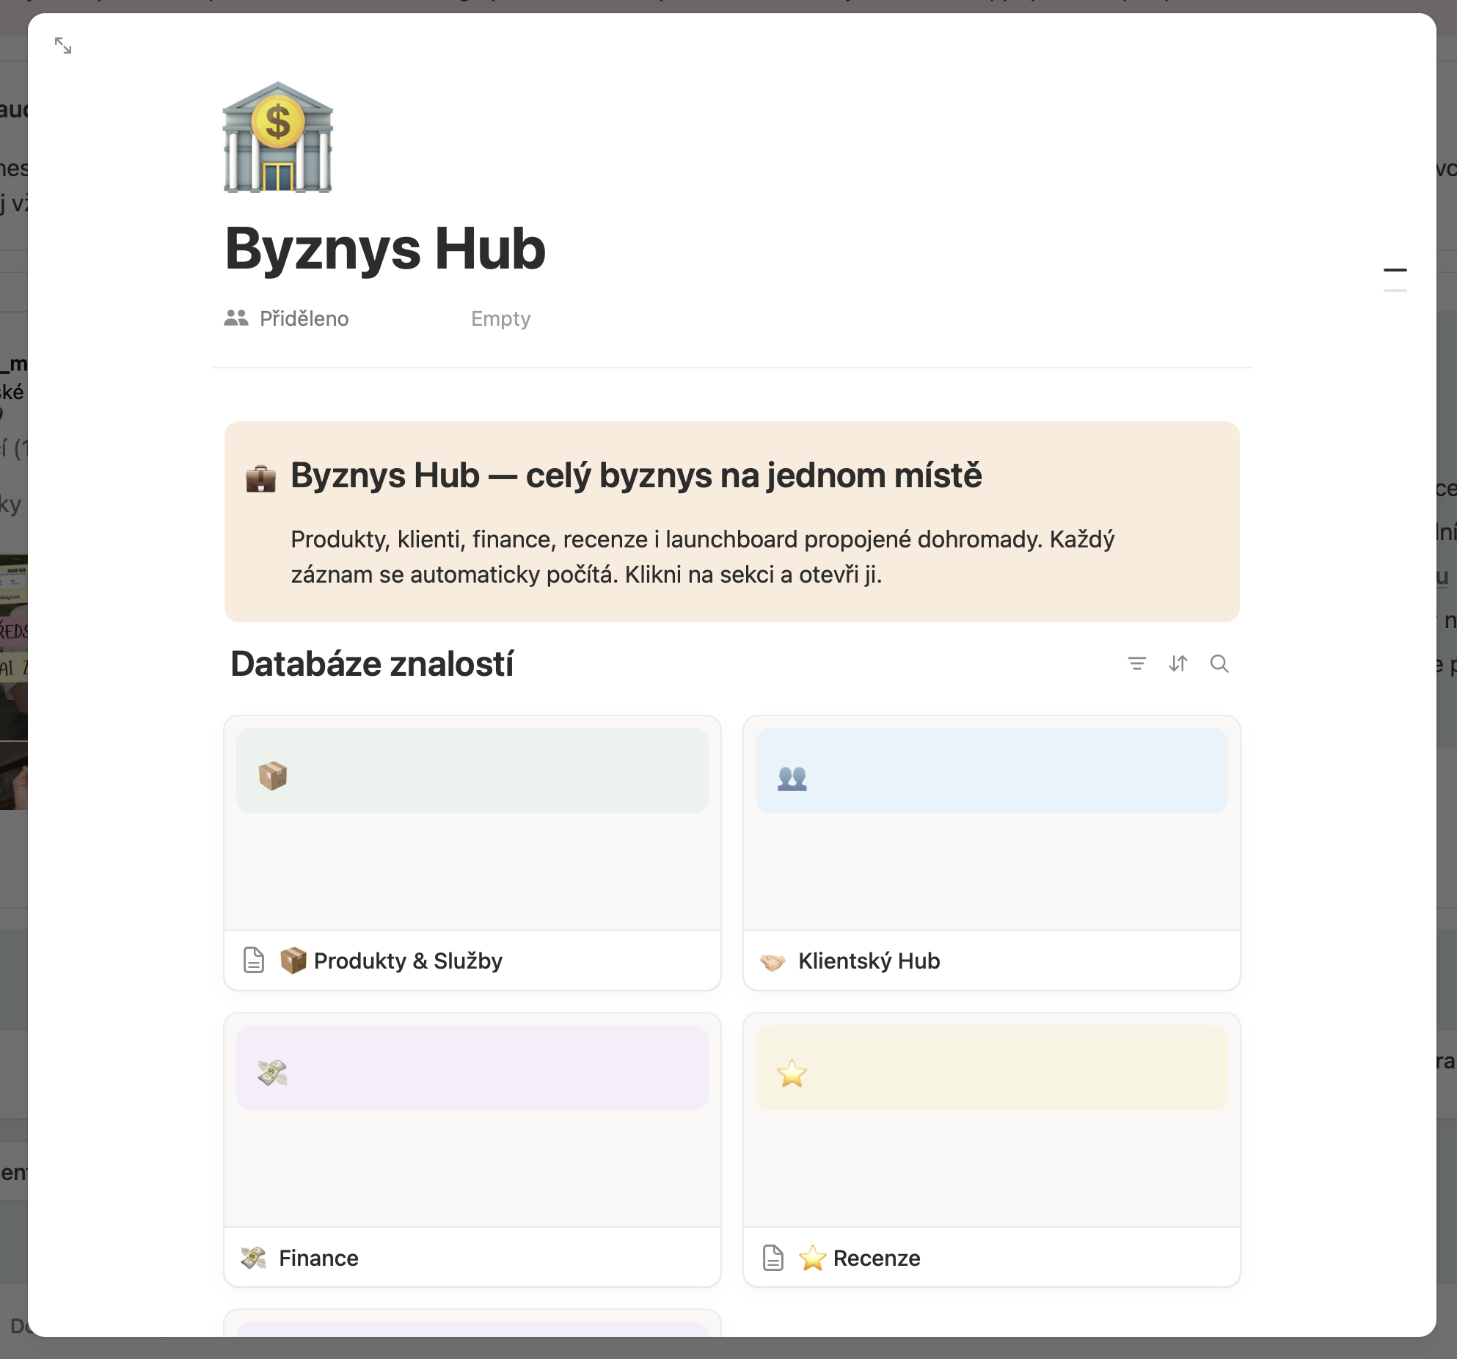Open the database sort icon
This screenshot has width=1457, height=1359.
click(x=1178, y=664)
